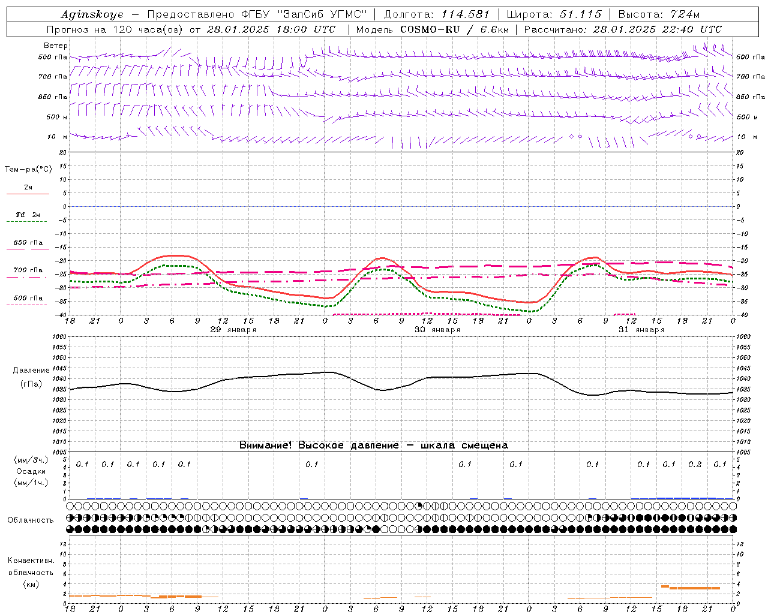The image size is (768, 614).
Task: Click the 'Конвективн.' convective cloud label
Action: click(31, 561)
